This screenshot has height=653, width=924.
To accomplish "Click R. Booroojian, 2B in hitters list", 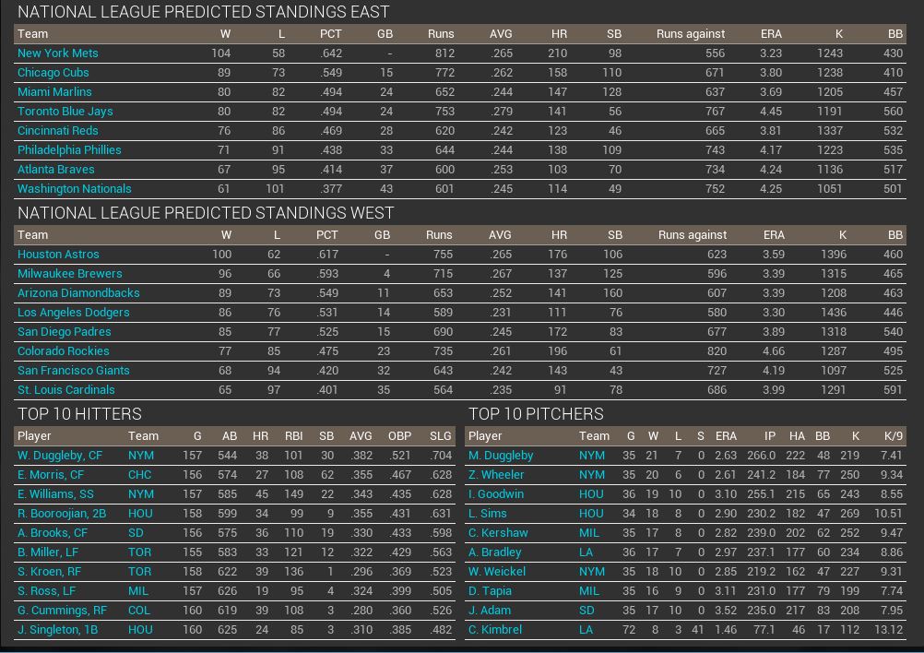I will pyautogui.click(x=62, y=514).
